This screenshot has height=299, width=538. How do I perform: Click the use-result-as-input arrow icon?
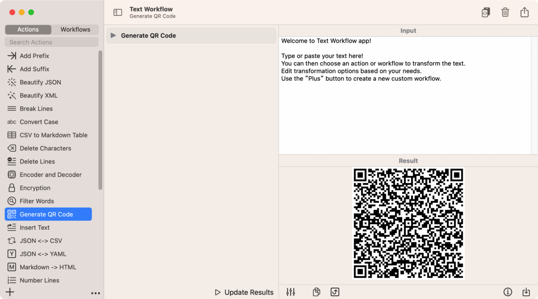click(335, 292)
